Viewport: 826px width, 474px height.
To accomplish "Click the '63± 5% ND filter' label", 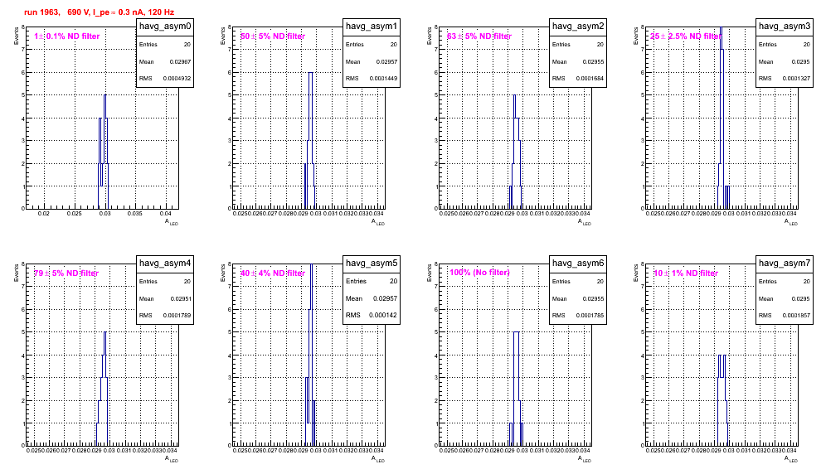I will point(479,36).
